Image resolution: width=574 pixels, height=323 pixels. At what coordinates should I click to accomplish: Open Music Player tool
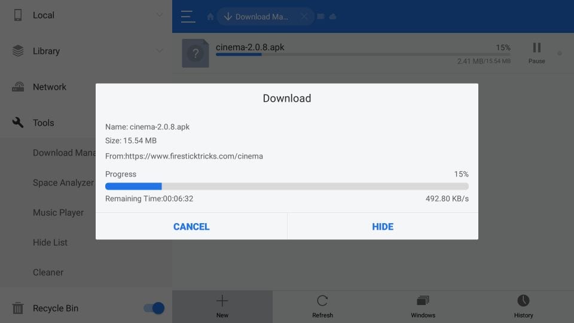58,212
